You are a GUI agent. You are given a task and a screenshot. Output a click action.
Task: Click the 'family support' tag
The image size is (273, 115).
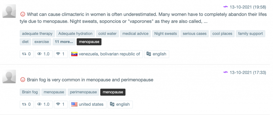point(250,34)
